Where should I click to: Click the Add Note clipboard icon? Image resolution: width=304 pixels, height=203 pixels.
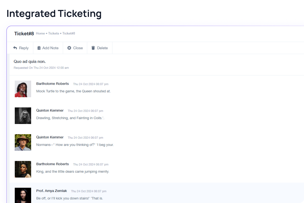(x=39, y=48)
